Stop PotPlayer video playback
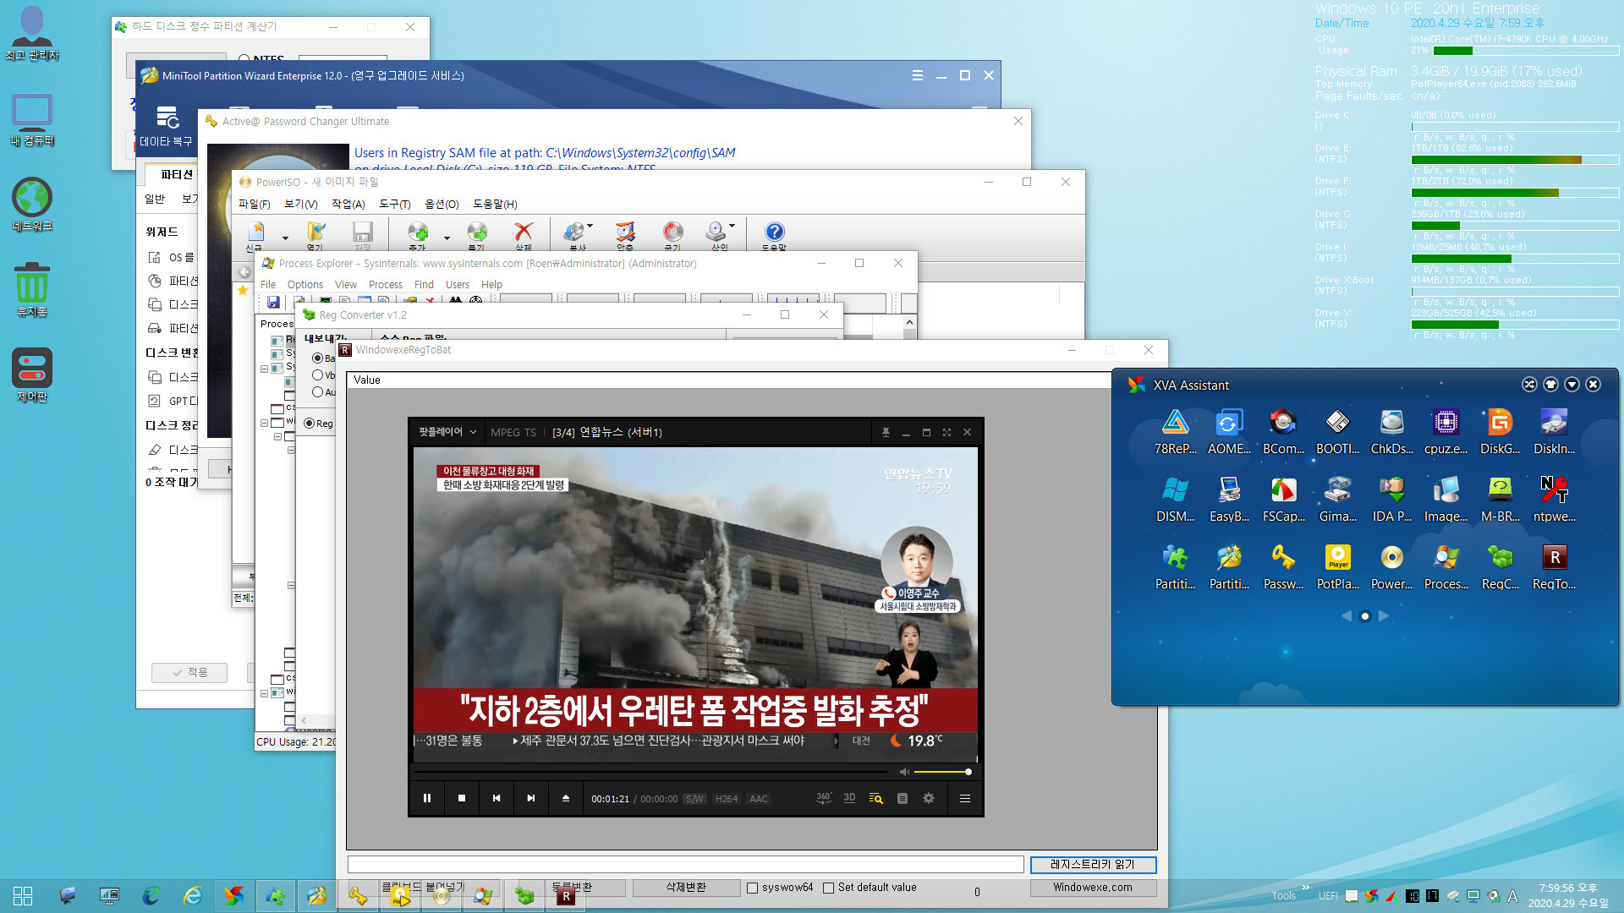Screen dimensions: 1624x913 pyautogui.click(x=462, y=798)
